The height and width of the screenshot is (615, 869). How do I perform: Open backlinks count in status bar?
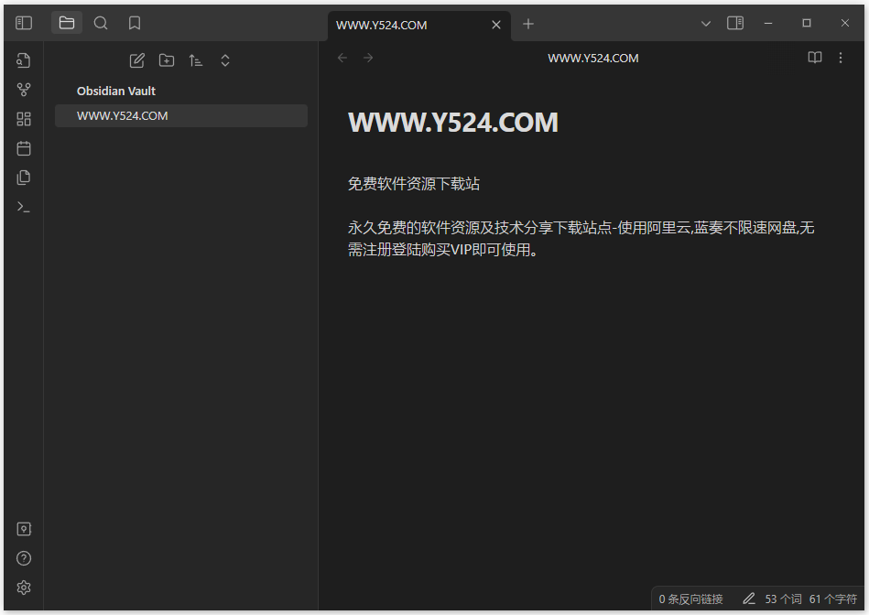[690, 599]
